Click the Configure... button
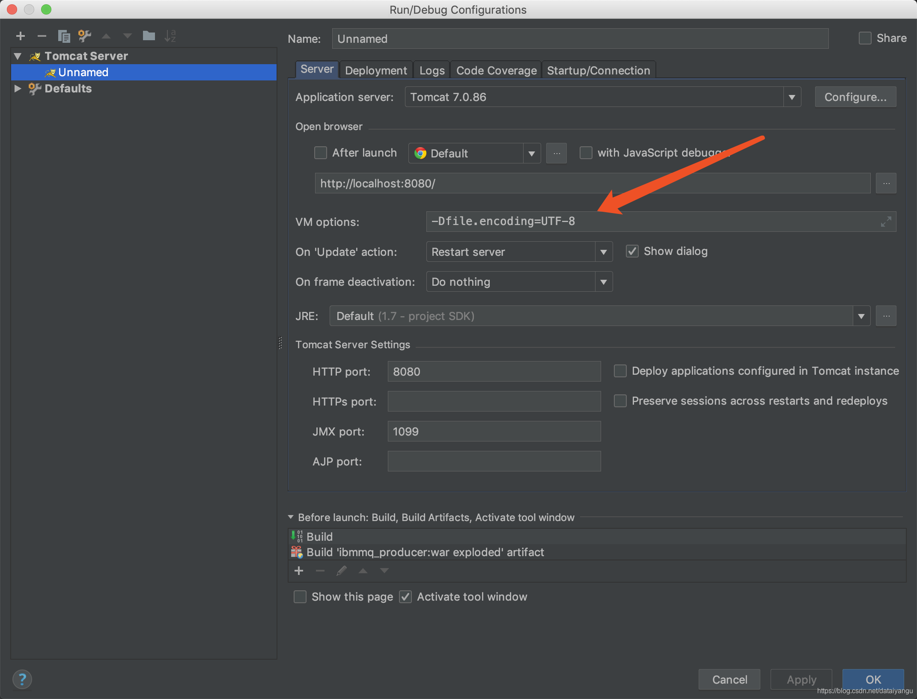Screen dimensions: 917x699 pos(855,97)
